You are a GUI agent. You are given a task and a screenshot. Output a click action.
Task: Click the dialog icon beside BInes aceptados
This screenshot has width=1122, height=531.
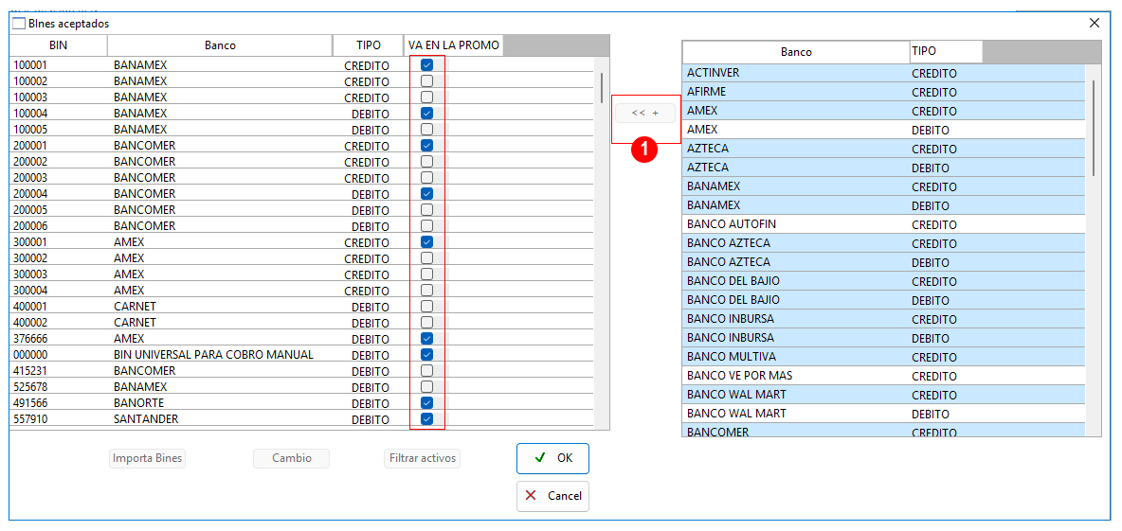click(19, 24)
